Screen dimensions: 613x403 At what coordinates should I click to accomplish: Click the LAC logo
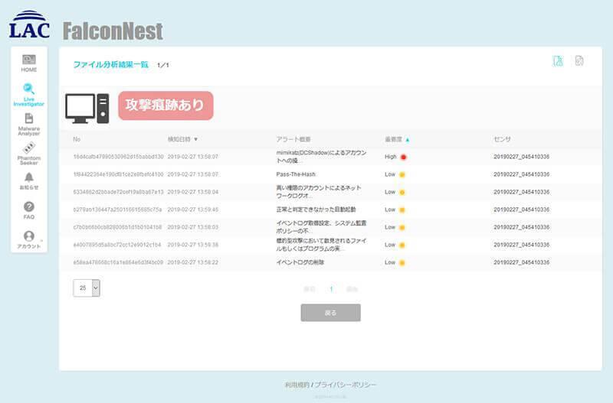coord(29,24)
